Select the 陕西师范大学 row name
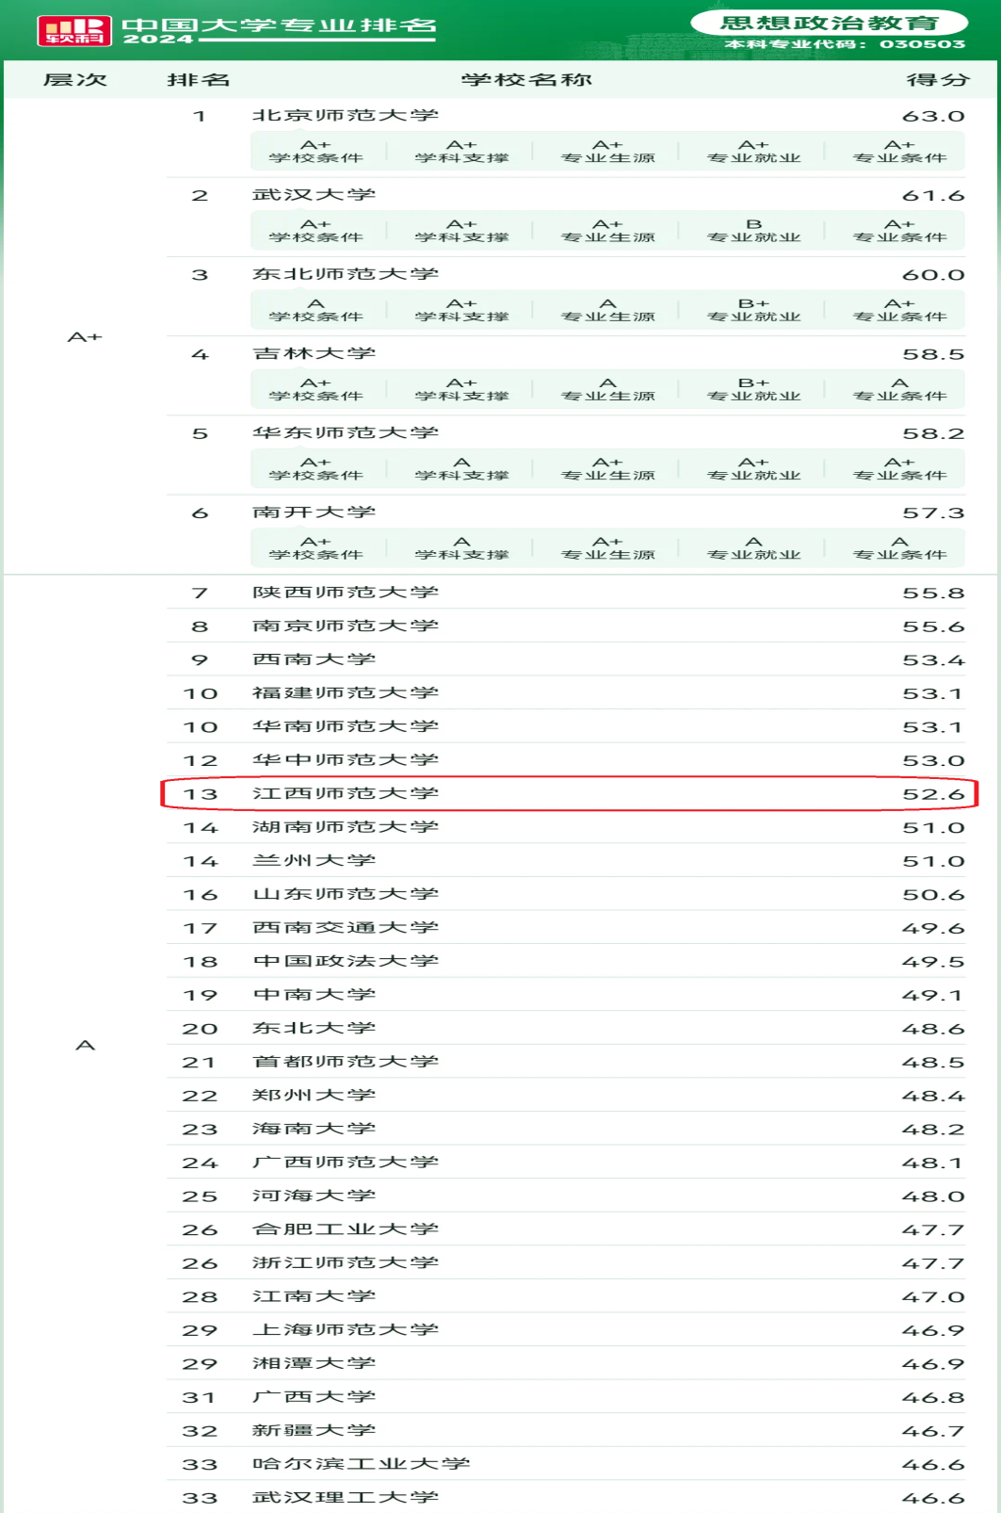 point(346,593)
